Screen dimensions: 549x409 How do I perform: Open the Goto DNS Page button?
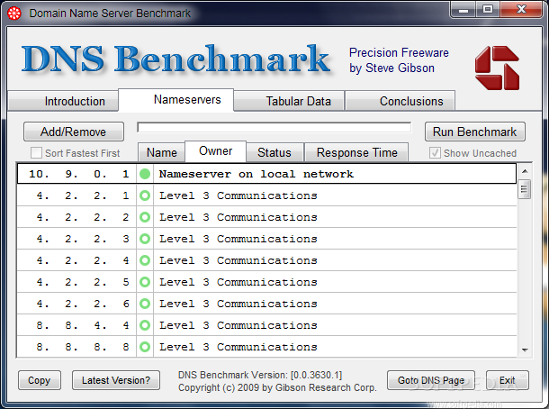point(431,380)
